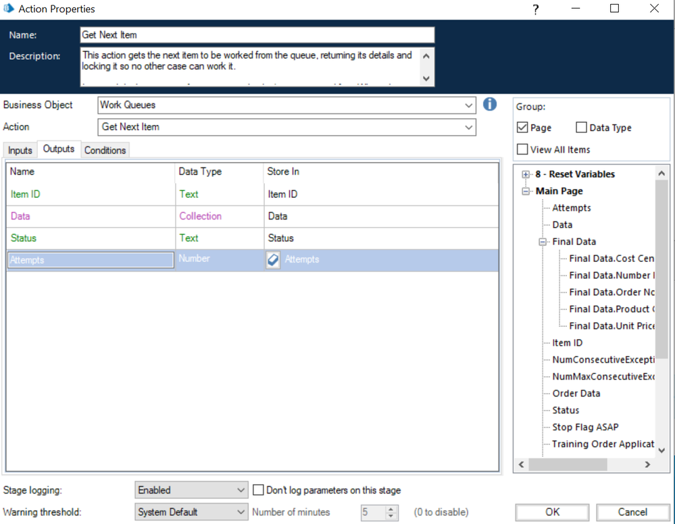Open the Warning threshold dropdown
Image resolution: width=675 pixels, height=524 pixels.
(242, 513)
